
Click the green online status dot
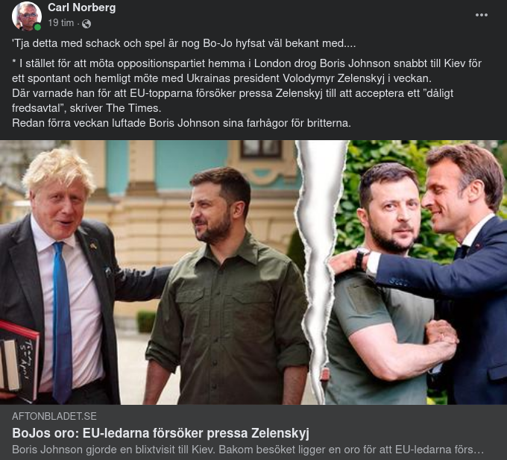coord(37,27)
